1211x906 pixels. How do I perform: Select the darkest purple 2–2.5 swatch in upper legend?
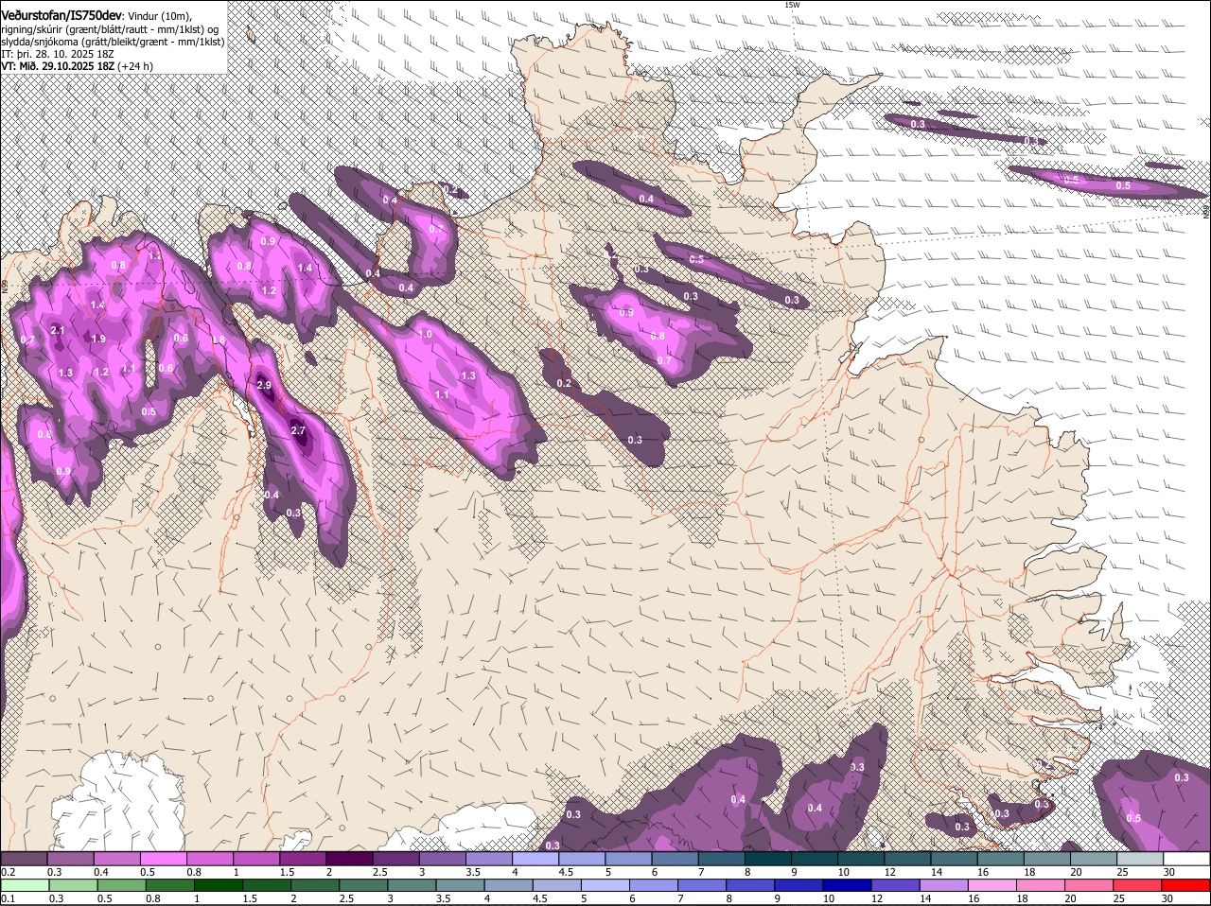pyautogui.click(x=349, y=859)
